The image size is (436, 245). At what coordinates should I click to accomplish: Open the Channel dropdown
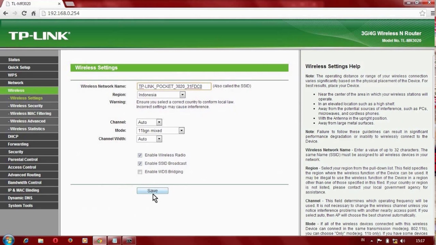(x=149, y=122)
